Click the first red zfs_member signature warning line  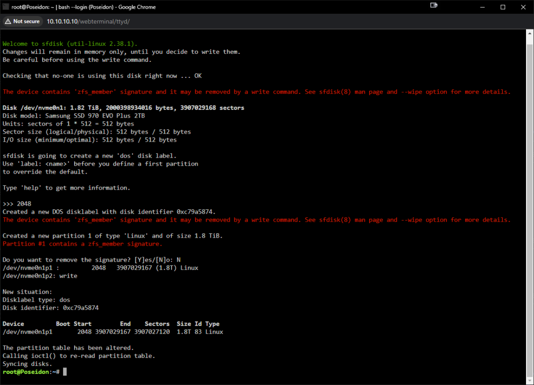click(x=256, y=91)
